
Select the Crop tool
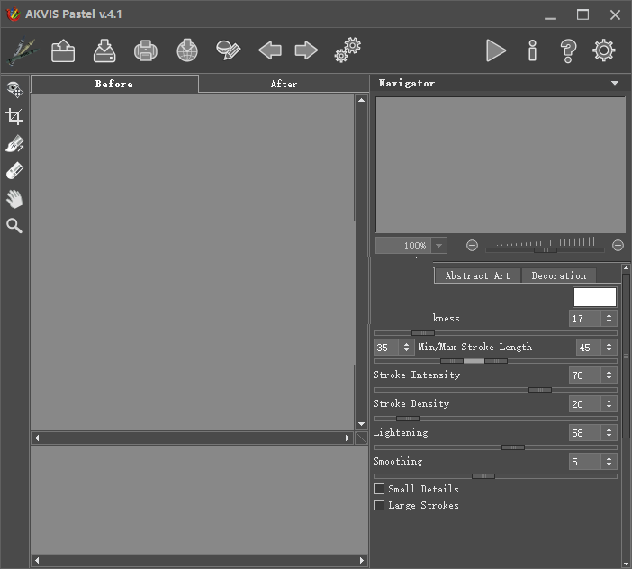14,116
